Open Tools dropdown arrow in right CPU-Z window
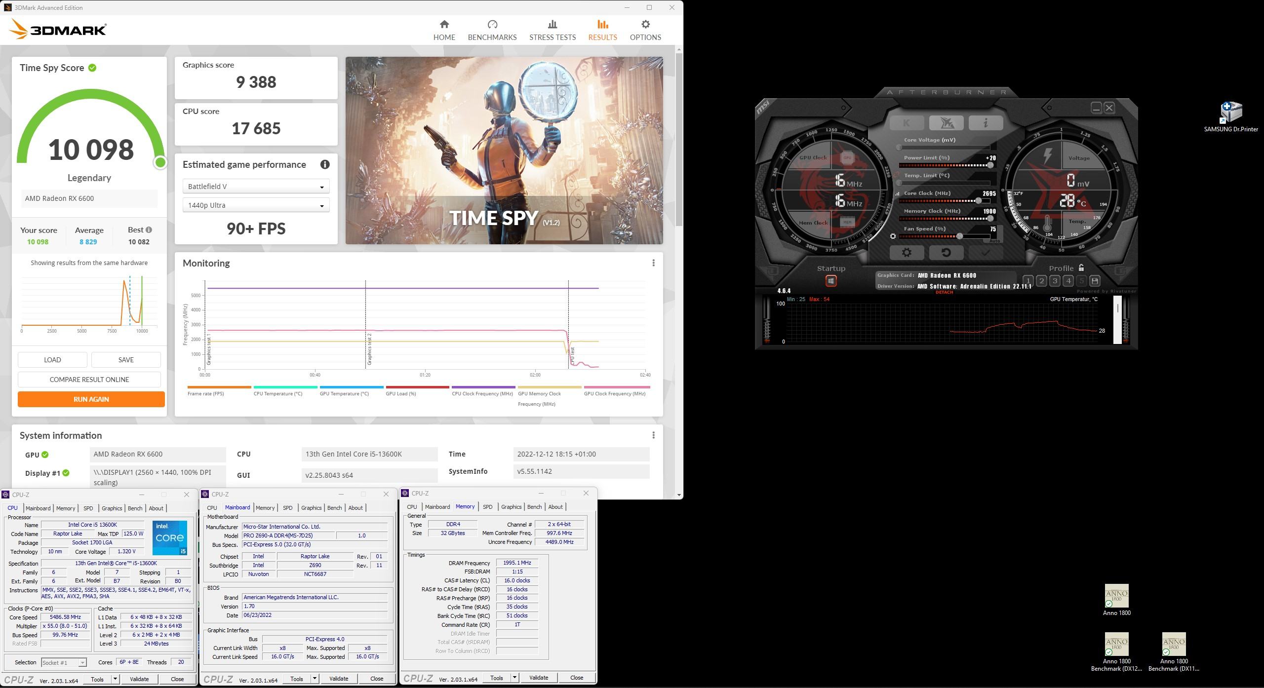1264x688 pixels. [514, 678]
